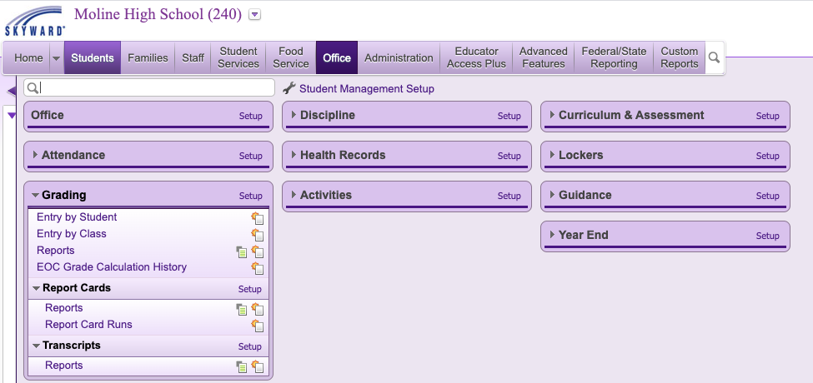
Task: Switch to the Families tab
Action: [x=148, y=57]
